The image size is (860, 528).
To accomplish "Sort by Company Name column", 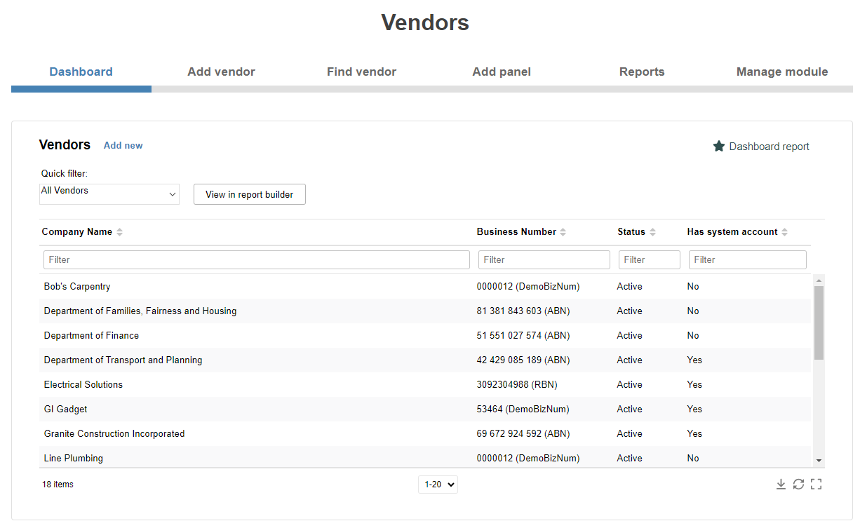I will (x=120, y=232).
